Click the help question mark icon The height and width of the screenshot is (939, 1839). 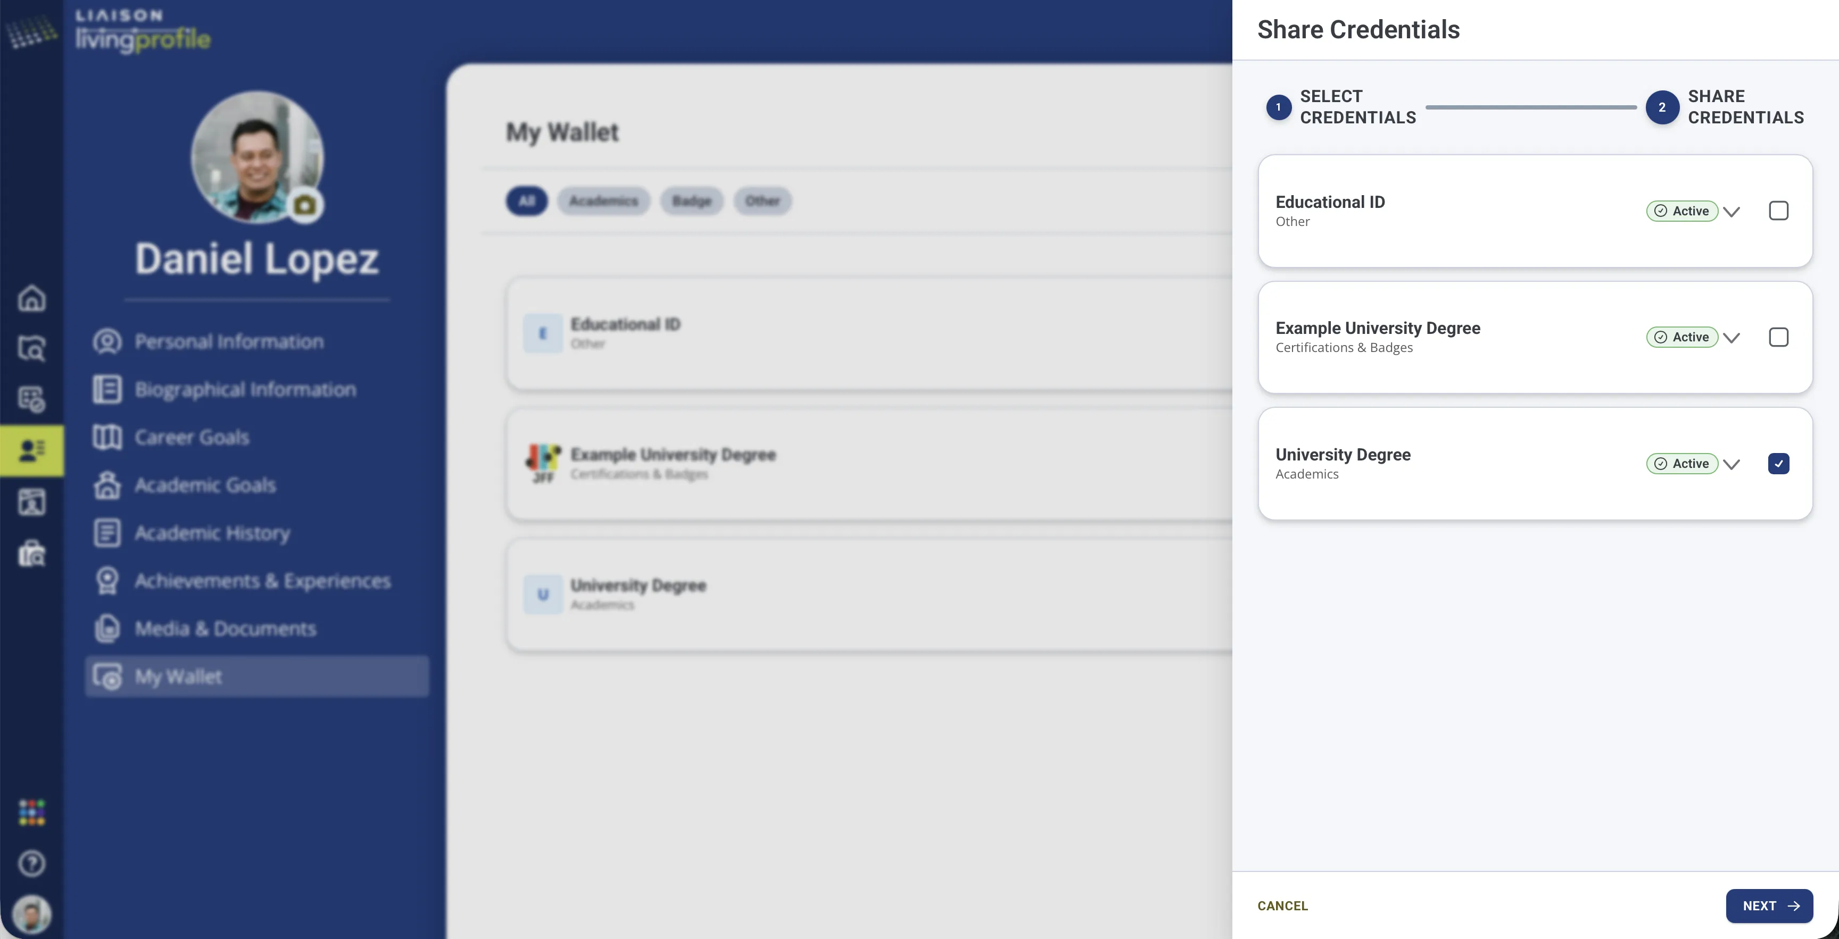[31, 863]
